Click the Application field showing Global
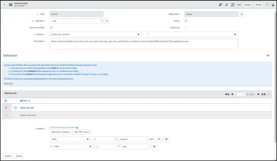The height and width of the screenshot is (161, 277). tap(211, 14)
